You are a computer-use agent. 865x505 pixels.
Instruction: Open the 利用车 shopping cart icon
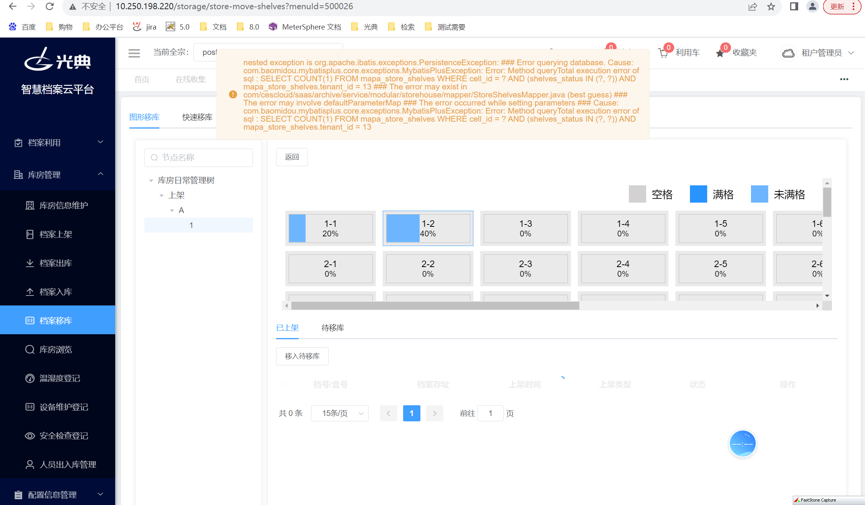coord(663,53)
